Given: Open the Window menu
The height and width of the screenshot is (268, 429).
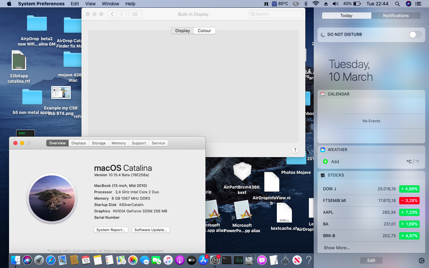Looking at the screenshot, I should click(x=110, y=4).
